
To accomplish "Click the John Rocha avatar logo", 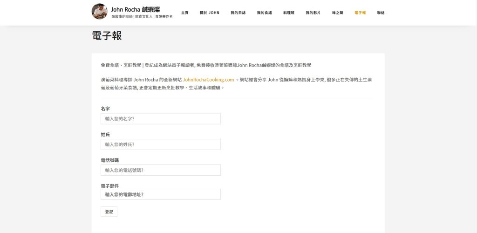I will 100,12.
